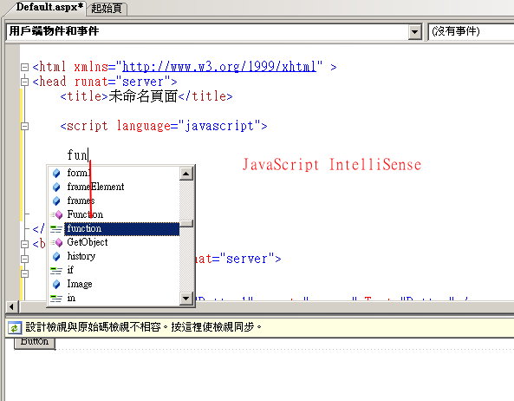Viewport: 514px width, 401px height.
Task: Open the w3.org xhtml namespace link
Action: coord(219,67)
